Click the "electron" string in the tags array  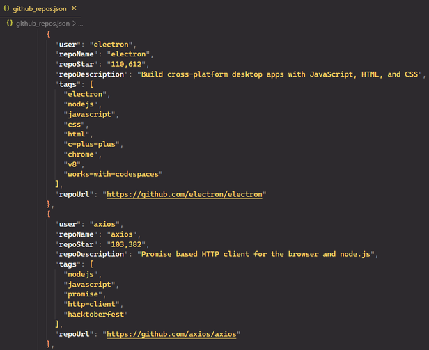pos(85,95)
